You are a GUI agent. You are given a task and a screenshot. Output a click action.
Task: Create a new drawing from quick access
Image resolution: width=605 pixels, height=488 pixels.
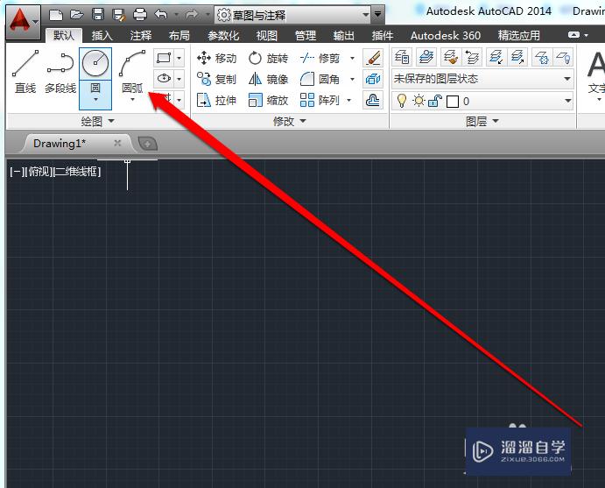56,15
